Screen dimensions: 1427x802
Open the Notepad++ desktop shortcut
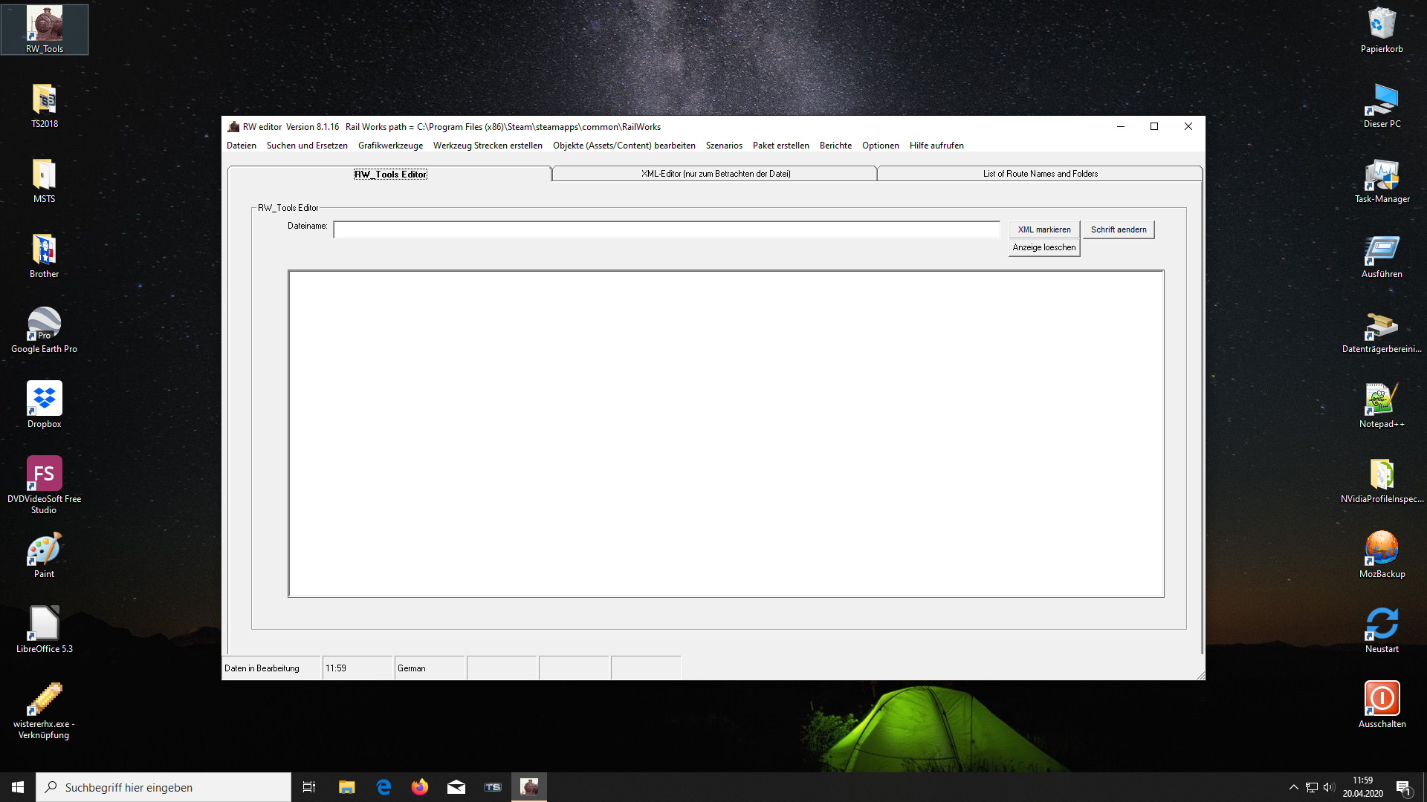pos(1382,403)
